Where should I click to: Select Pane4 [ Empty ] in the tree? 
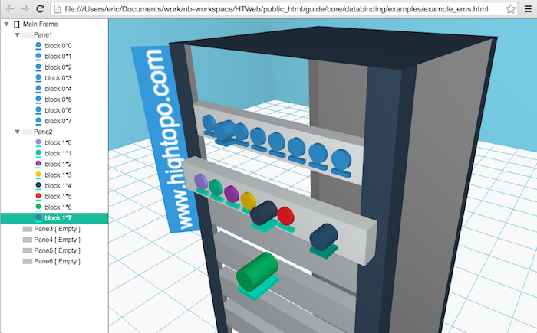(x=57, y=240)
